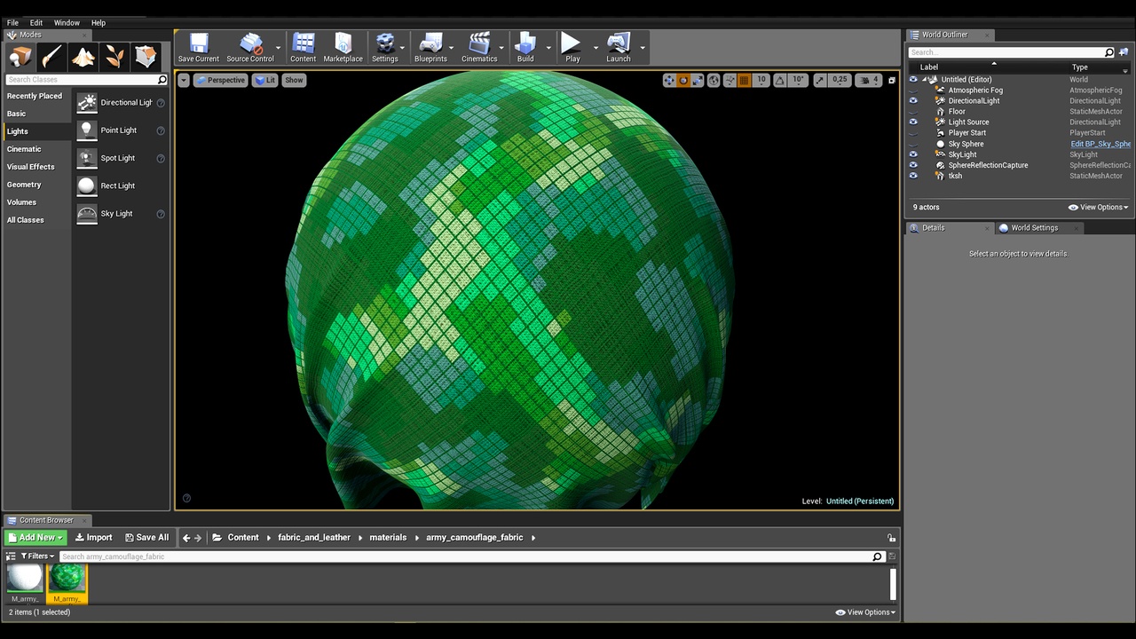Open Content Browser View Options dropdown
This screenshot has height=639, width=1136.
pos(865,612)
